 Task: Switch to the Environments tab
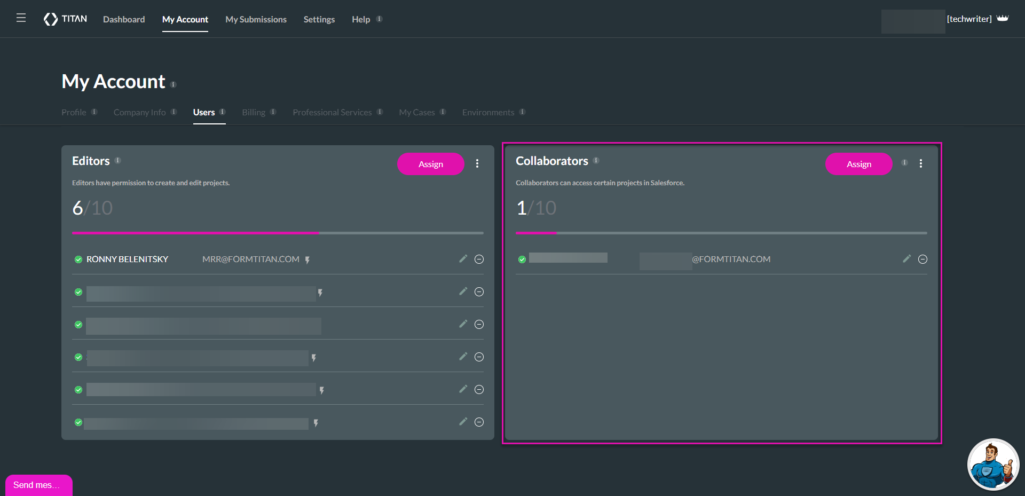coord(488,112)
